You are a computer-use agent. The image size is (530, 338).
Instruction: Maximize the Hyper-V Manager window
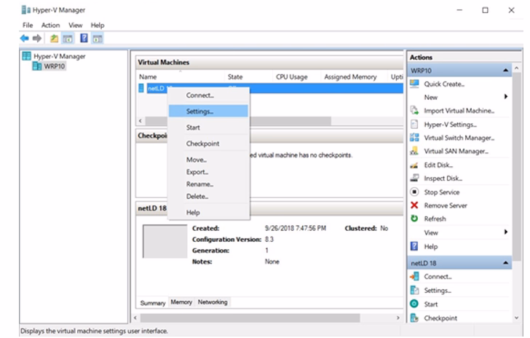click(485, 10)
